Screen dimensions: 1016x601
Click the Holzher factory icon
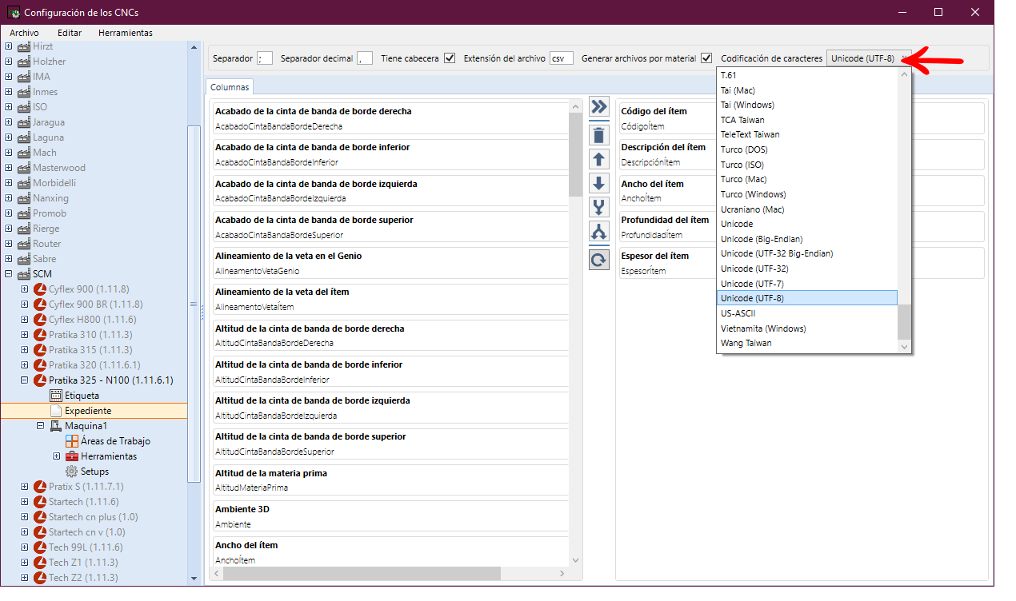point(24,62)
